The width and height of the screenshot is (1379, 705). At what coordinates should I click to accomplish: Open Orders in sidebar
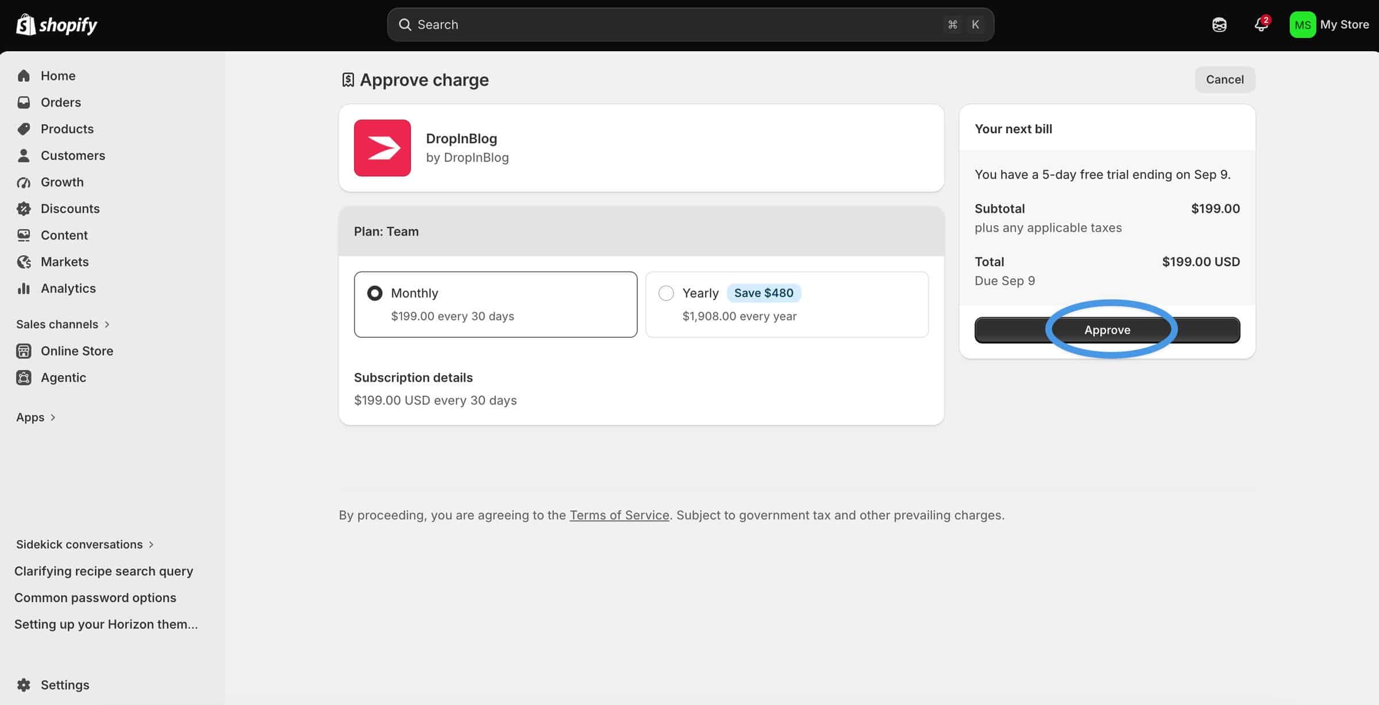(x=61, y=102)
